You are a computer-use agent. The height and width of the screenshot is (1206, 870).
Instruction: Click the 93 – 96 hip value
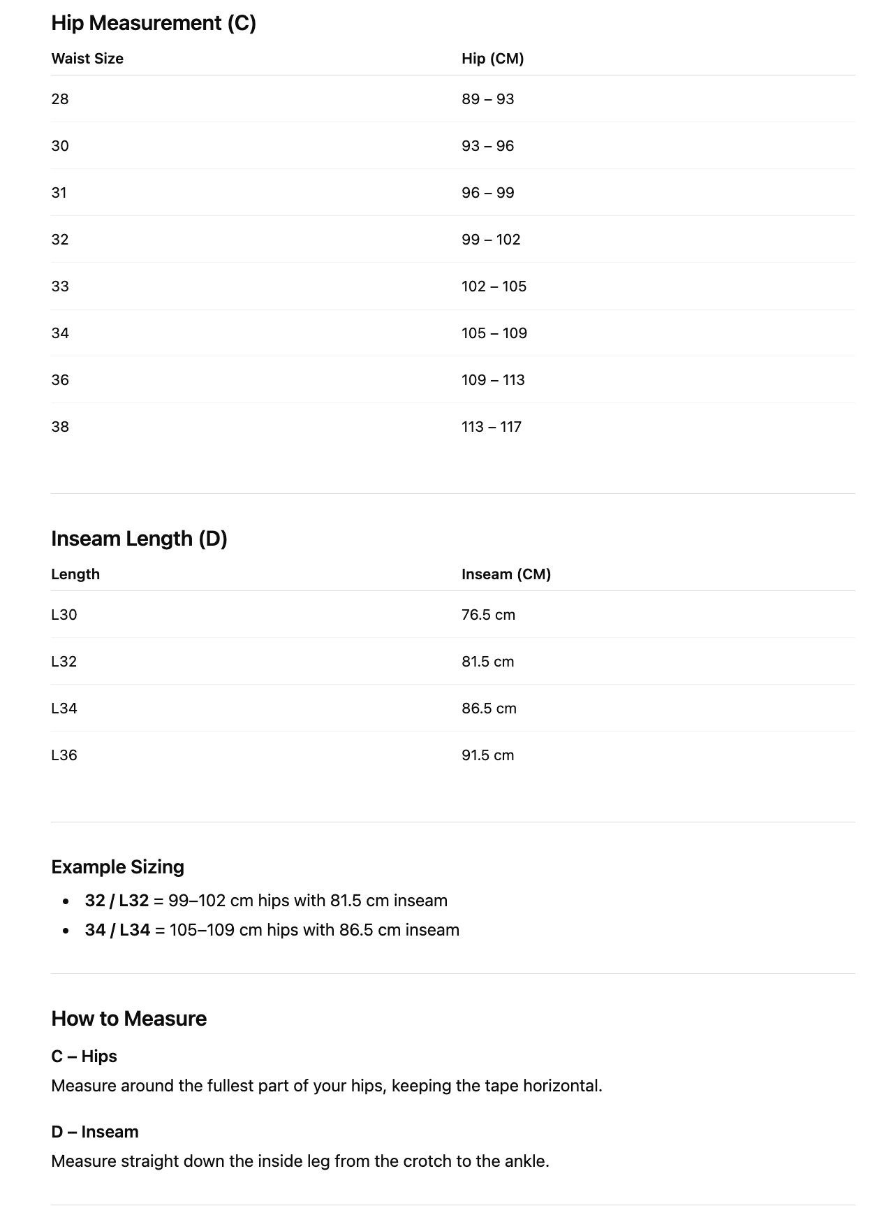(x=487, y=146)
